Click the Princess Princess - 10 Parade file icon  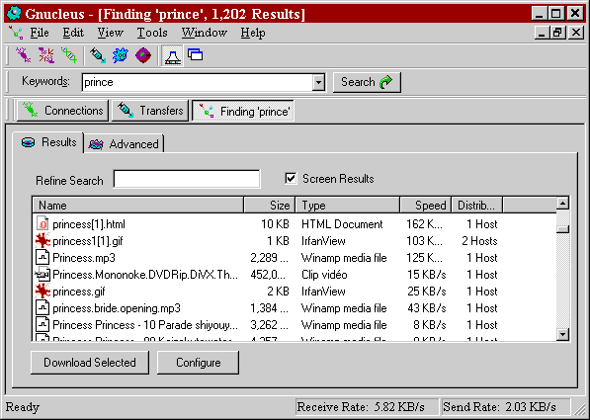point(42,325)
